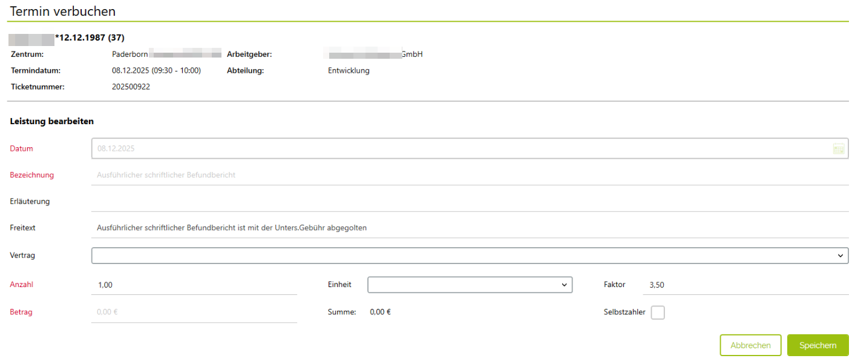This screenshot has height=364, width=852.
Task: Focus the Bezeichnung text field
Action: click(x=470, y=175)
